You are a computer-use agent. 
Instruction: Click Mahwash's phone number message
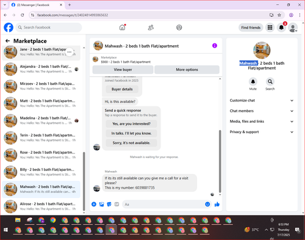tap(149, 183)
